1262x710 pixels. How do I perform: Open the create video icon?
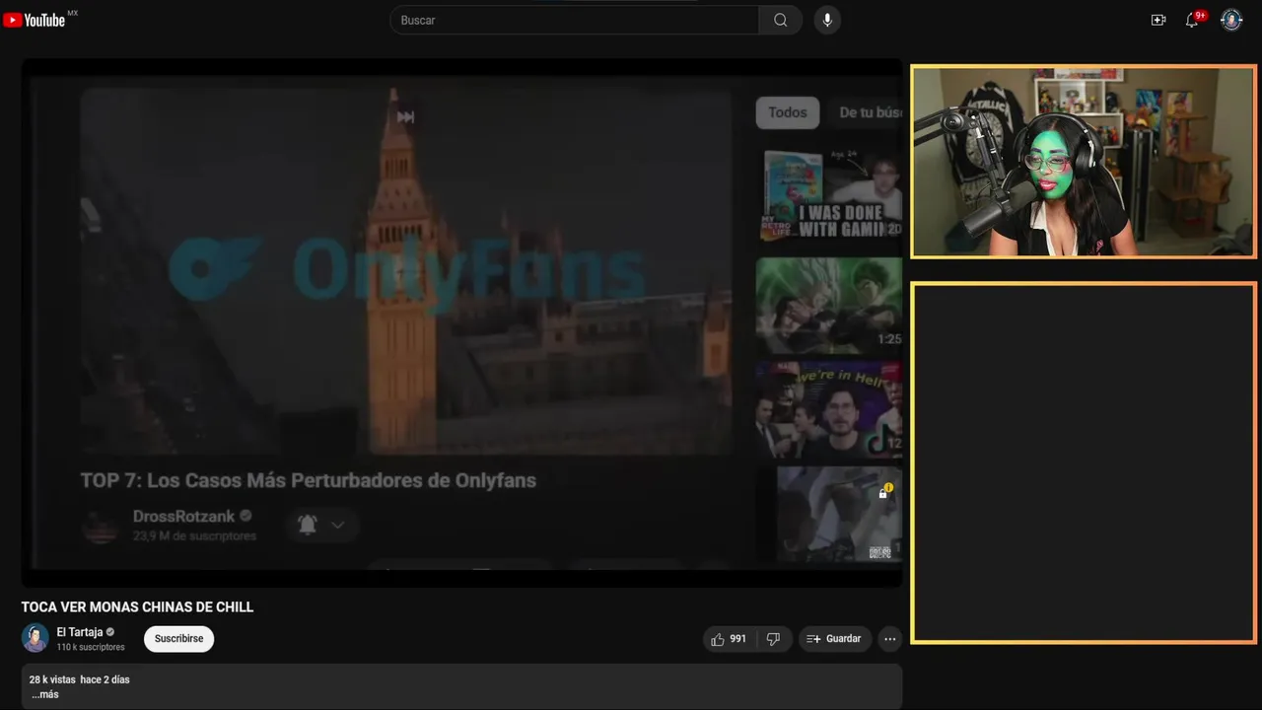[x=1158, y=20]
